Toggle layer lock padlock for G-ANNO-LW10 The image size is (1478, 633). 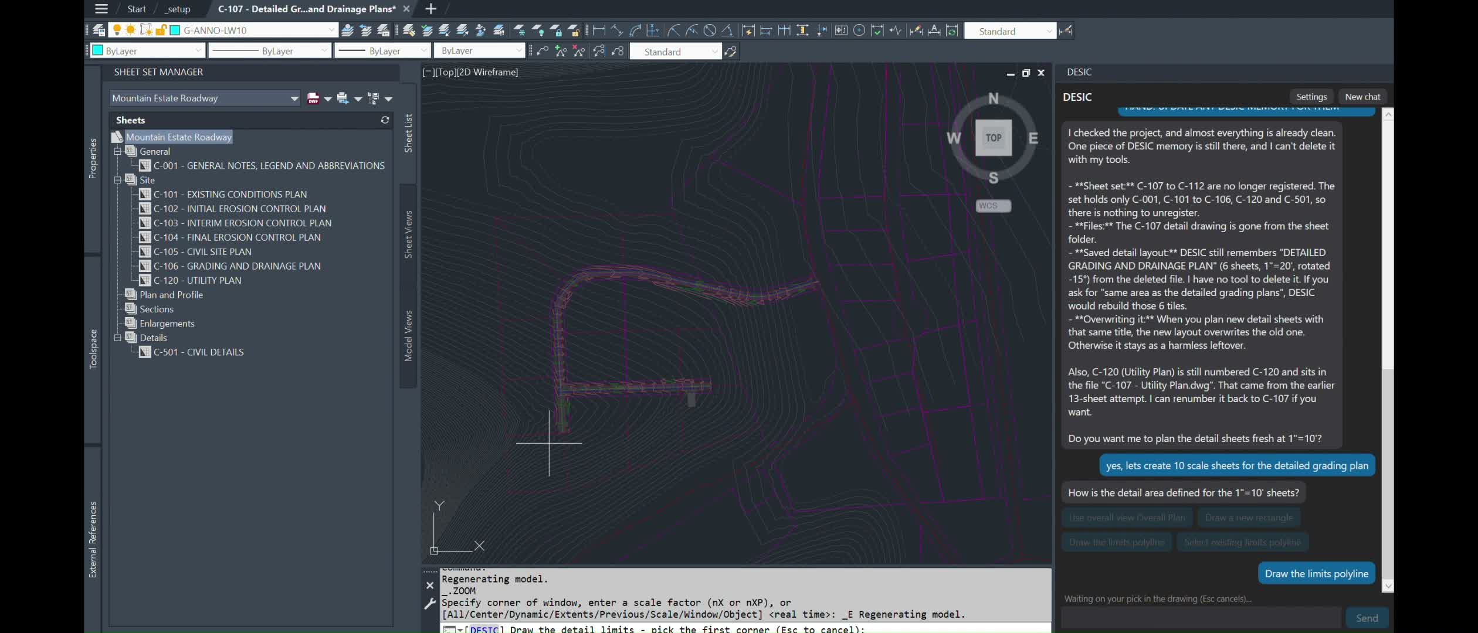[x=161, y=30]
